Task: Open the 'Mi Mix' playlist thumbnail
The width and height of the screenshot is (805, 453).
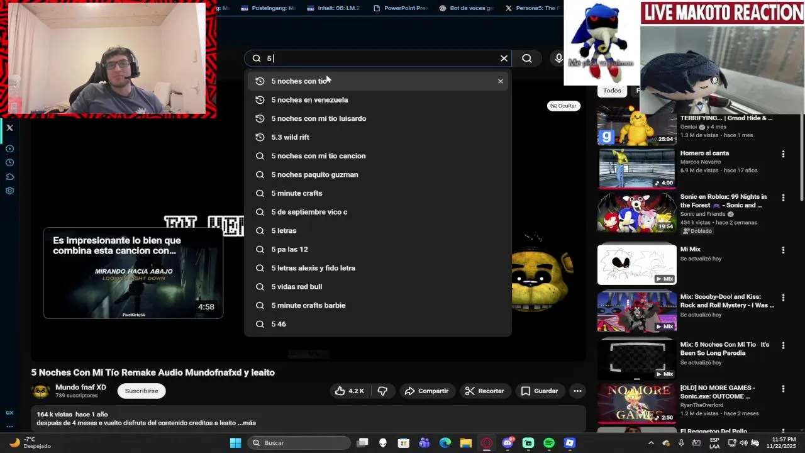Action: 636,264
